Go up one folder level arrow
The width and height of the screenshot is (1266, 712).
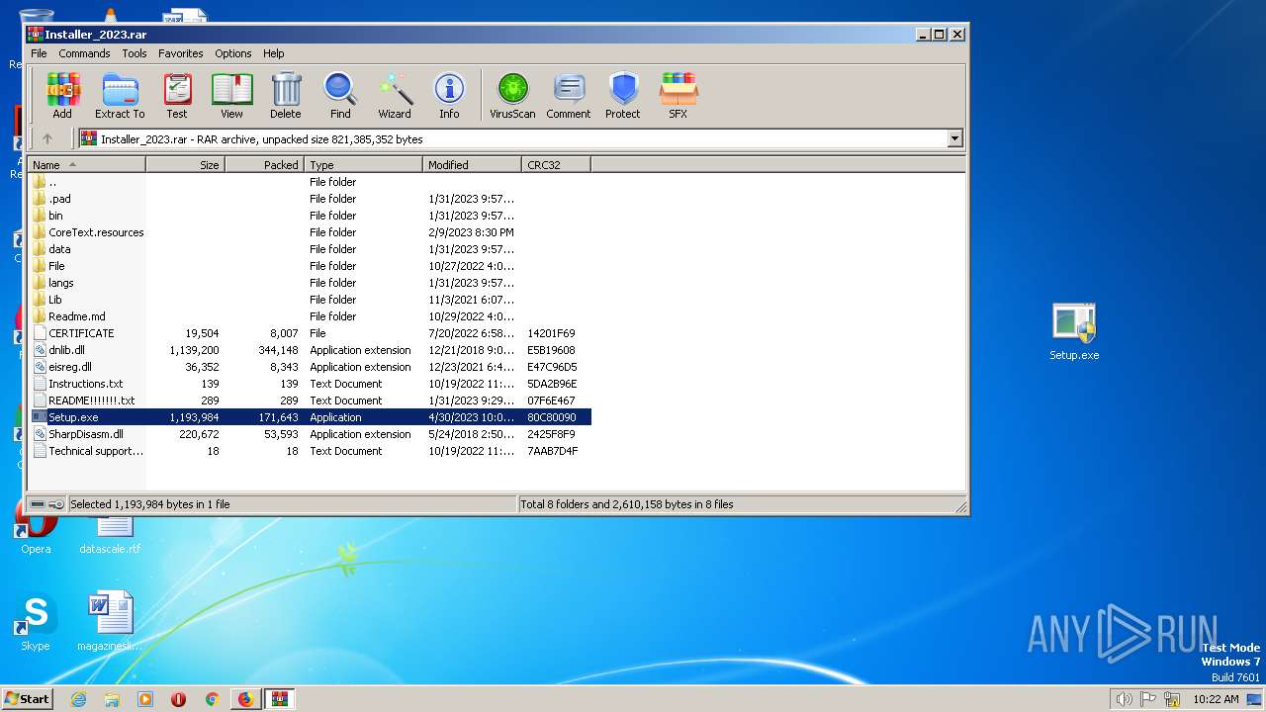coord(46,139)
